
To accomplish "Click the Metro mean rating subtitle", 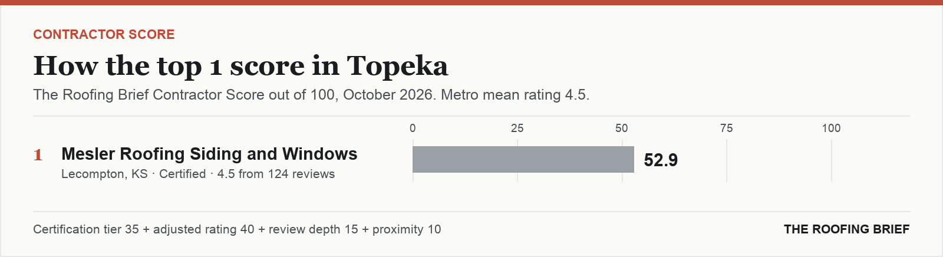I will click(x=311, y=95).
